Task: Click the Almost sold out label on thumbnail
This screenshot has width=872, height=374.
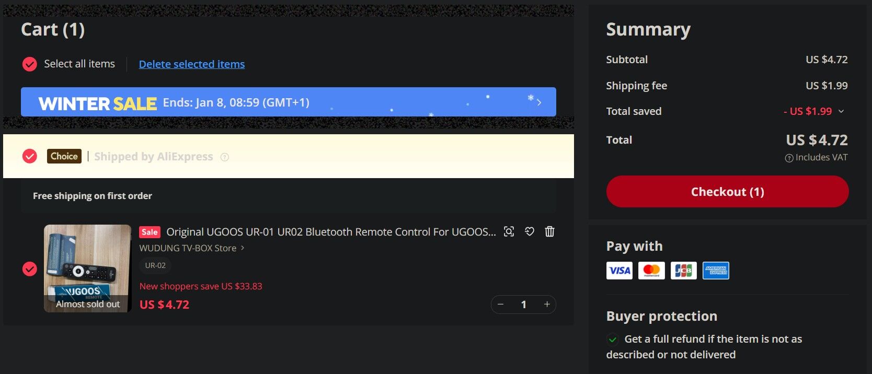Action: coord(88,304)
